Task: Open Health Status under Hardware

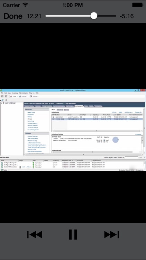Action: [x=31, y=112]
